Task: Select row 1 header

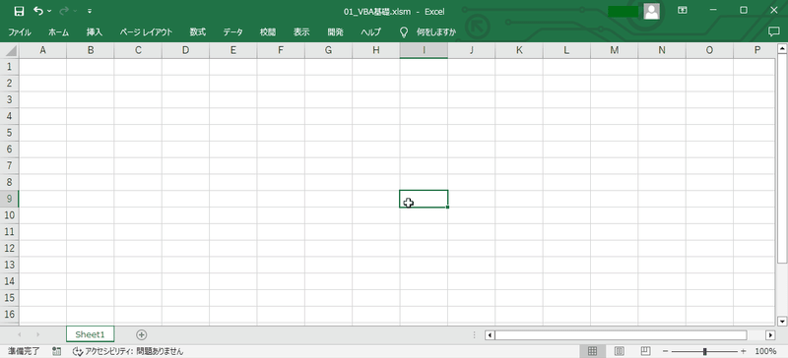Action: click(x=9, y=67)
